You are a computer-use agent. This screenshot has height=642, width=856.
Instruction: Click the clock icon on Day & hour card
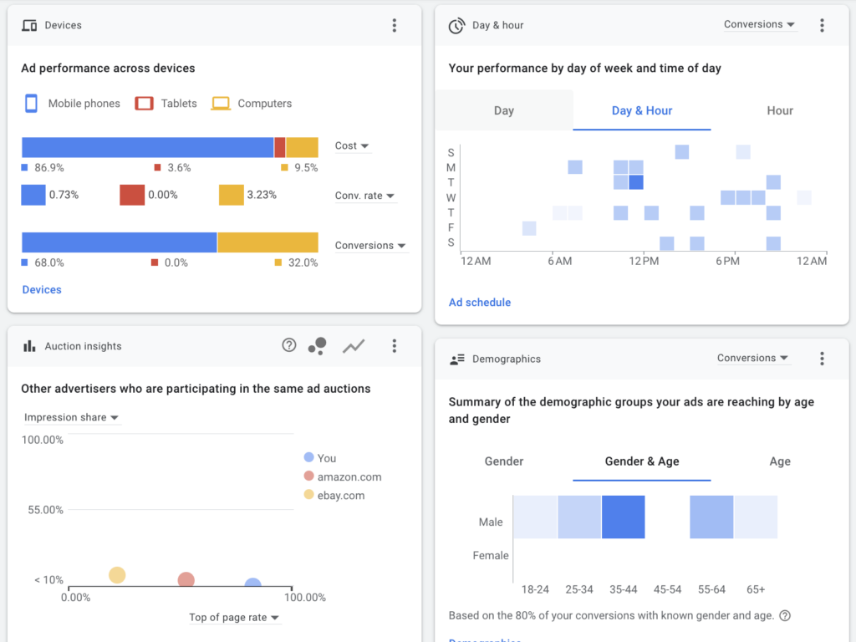[x=456, y=25]
